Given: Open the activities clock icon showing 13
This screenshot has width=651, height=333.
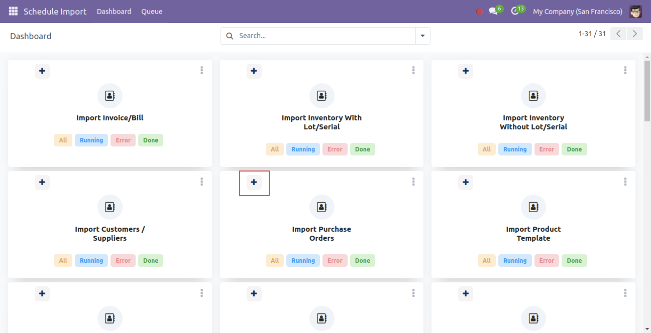Looking at the screenshot, I should [x=517, y=11].
